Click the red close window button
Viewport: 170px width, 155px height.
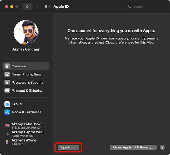7,7
